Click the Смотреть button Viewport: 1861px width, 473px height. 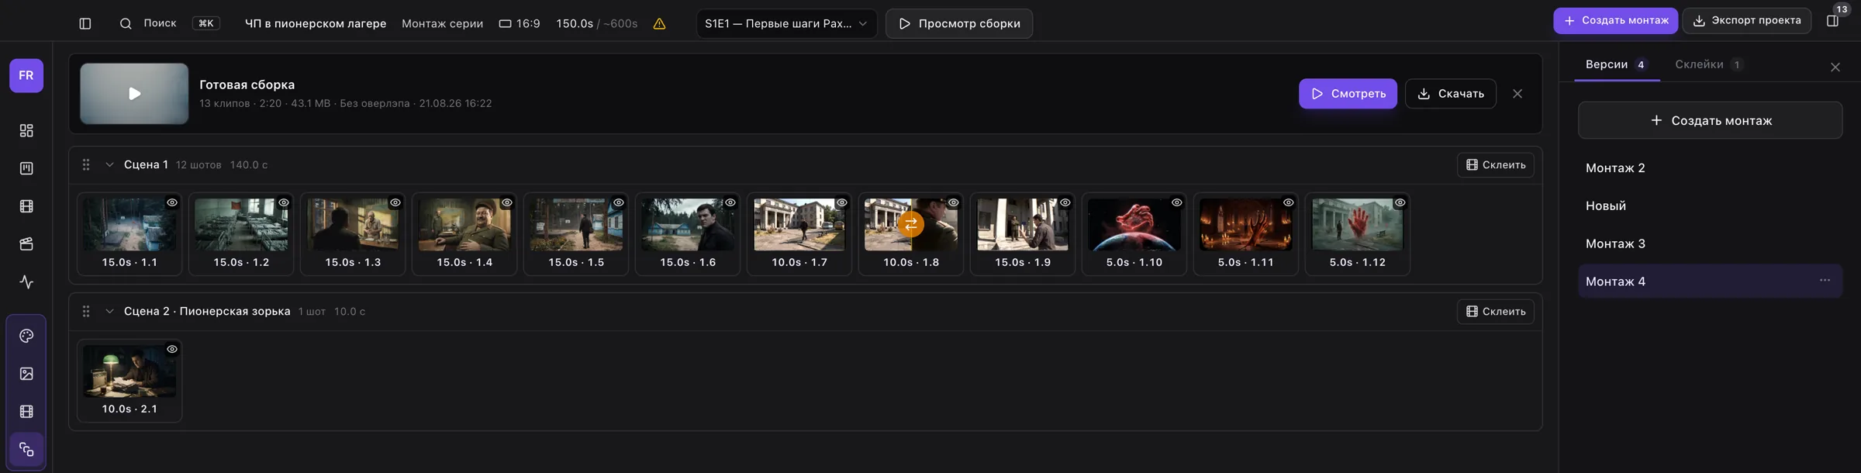[1348, 94]
